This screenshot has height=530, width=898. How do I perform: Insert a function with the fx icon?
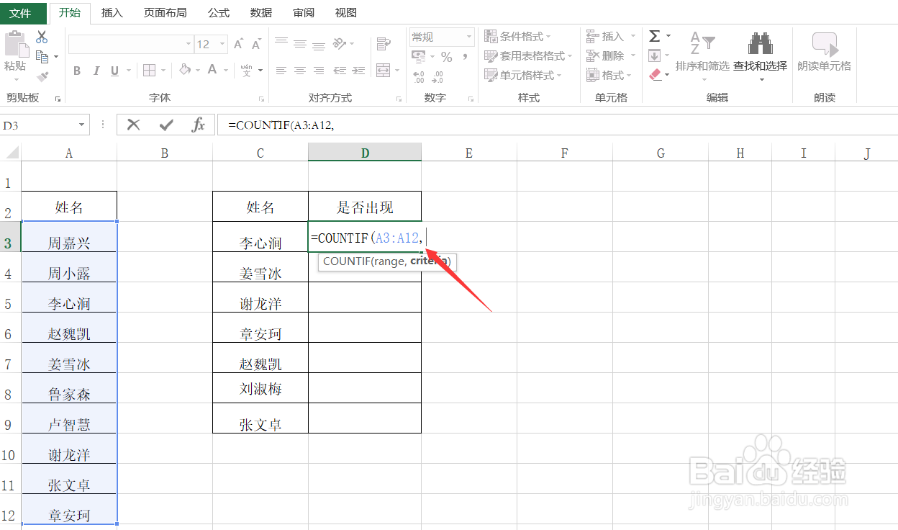[x=199, y=124]
